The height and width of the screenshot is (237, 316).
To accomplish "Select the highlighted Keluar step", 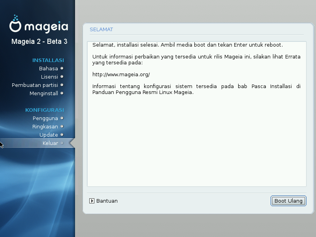I will coord(38,143).
